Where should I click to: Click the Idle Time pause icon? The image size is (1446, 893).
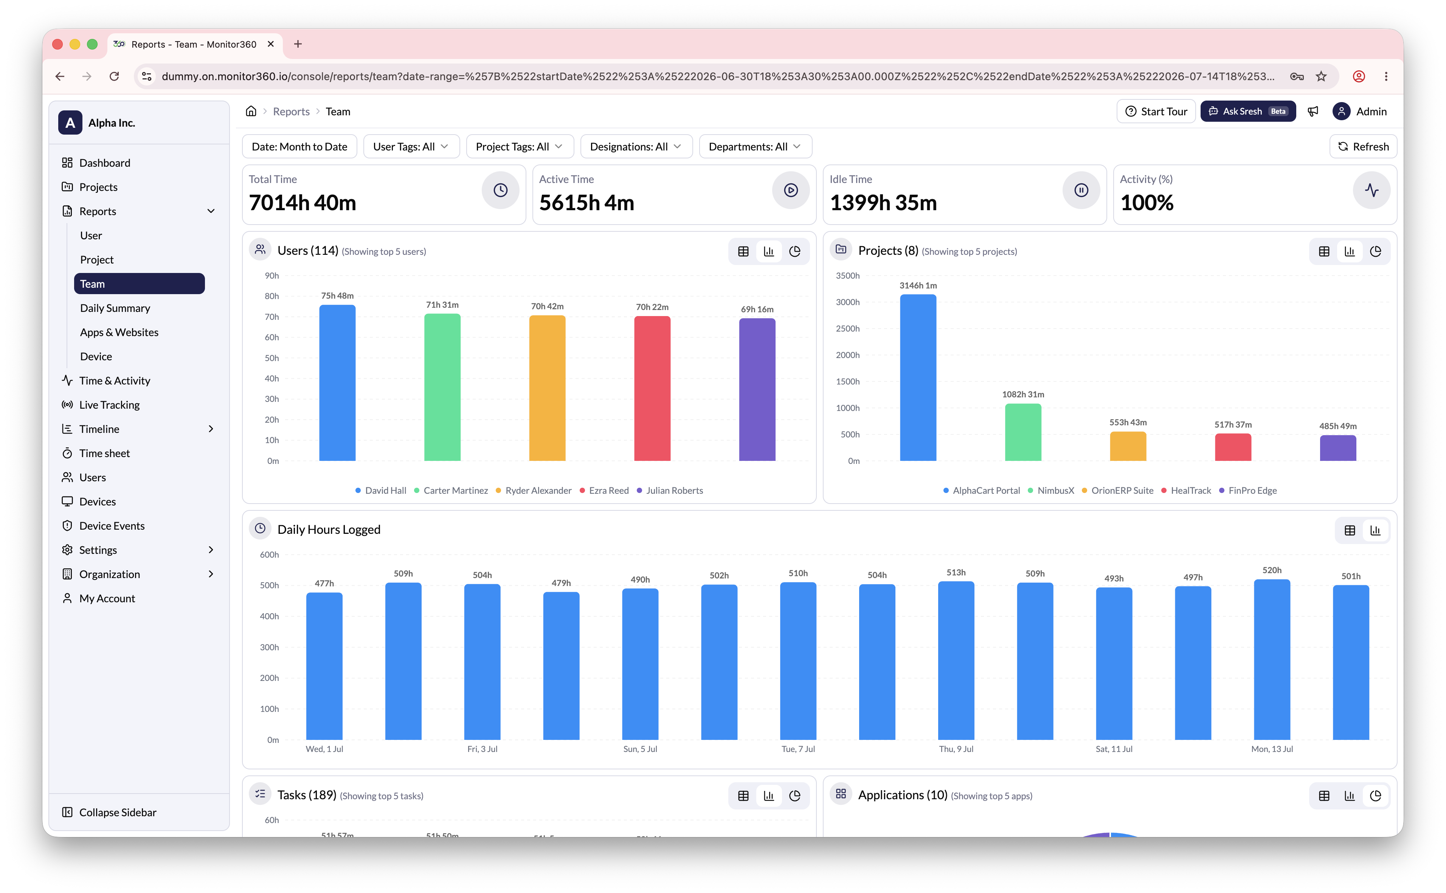click(1081, 190)
